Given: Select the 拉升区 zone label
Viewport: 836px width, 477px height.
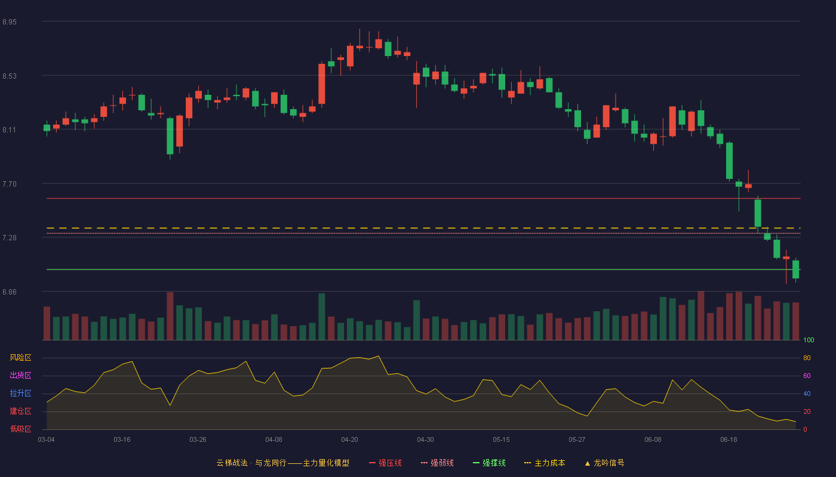Looking at the screenshot, I should [20, 394].
